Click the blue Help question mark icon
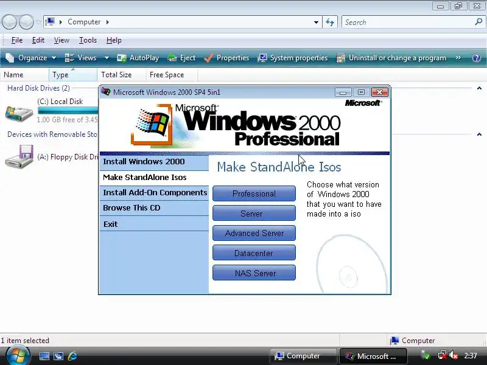Image resolution: width=487 pixels, height=365 pixels. click(x=477, y=58)
